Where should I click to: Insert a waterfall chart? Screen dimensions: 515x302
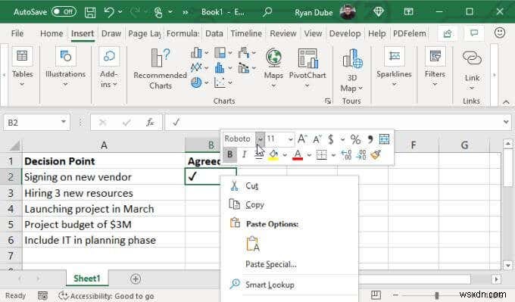pos(244,53)
